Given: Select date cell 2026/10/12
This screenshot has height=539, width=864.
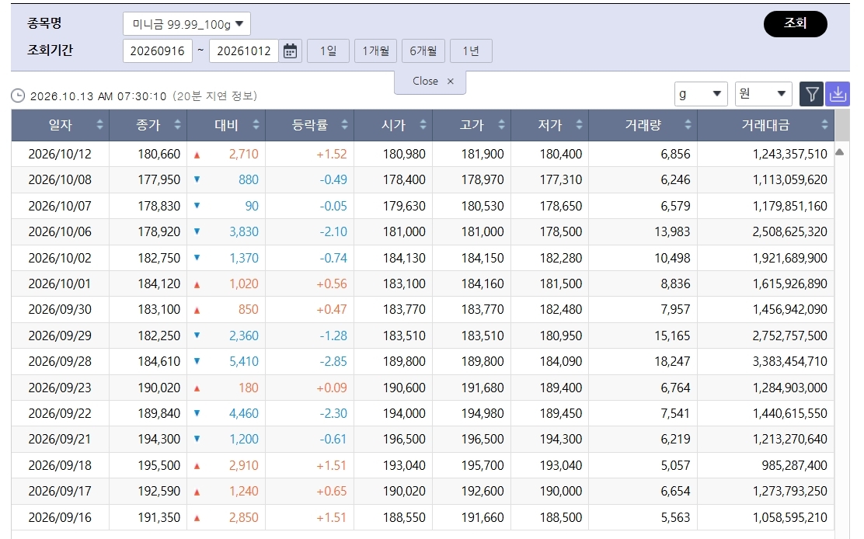Looking at the screenshot, I should coord(60,154).
